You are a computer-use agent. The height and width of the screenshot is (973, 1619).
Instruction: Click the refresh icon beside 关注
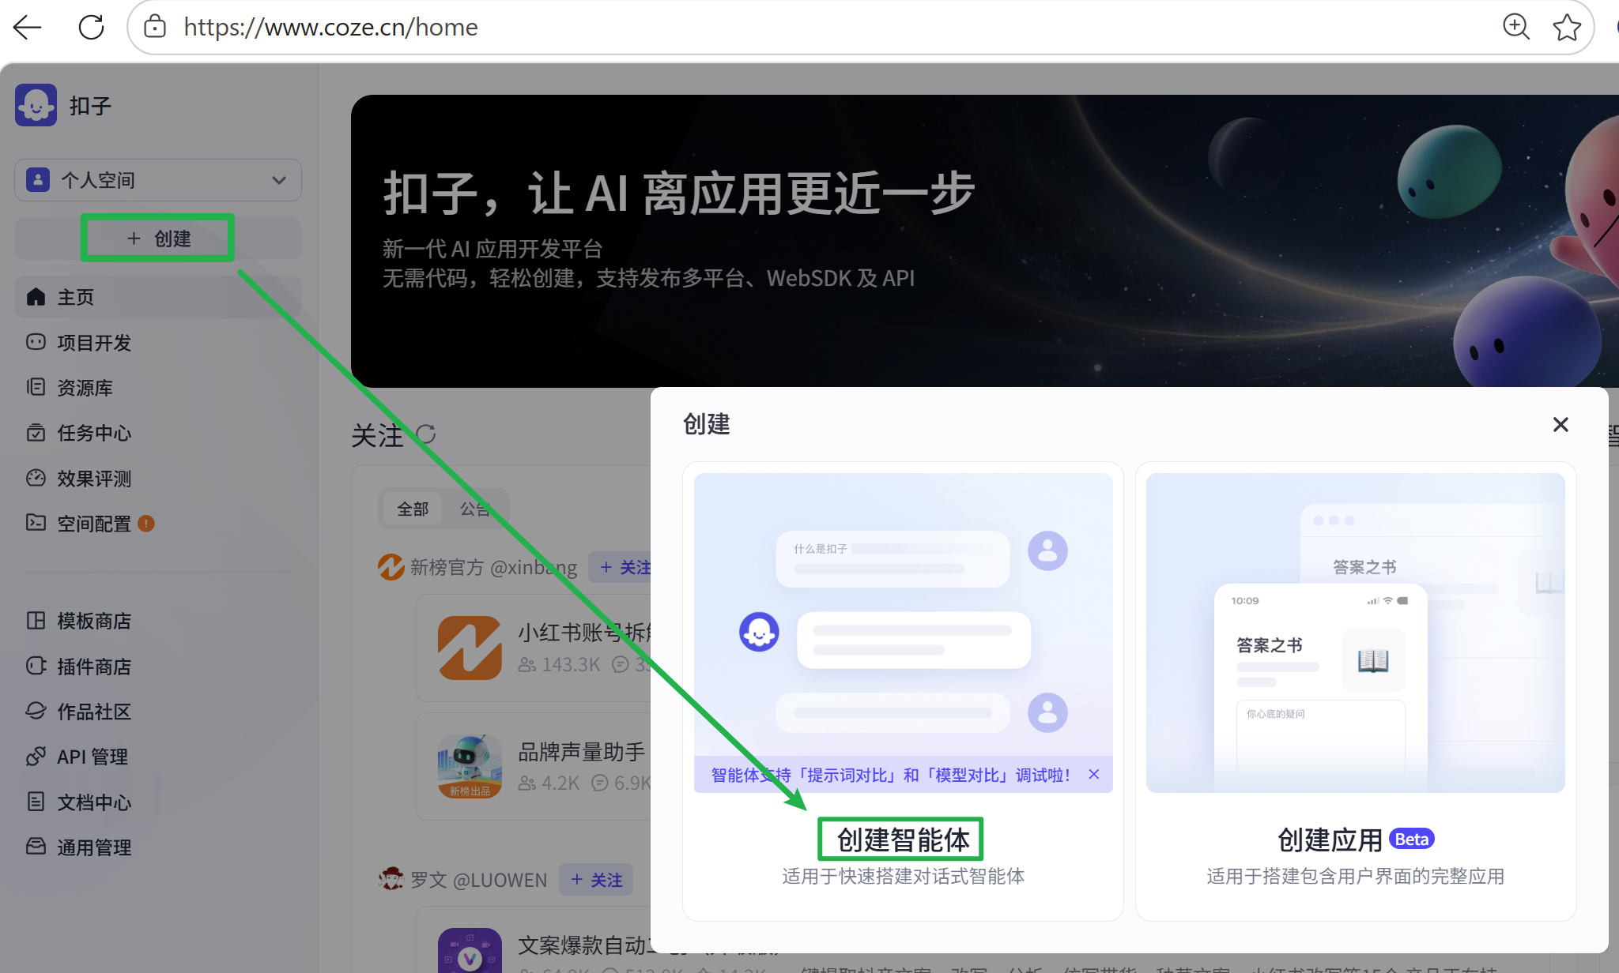[x=426, y=434]
